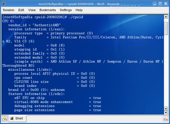Click the "cpu count" label
The width and height of the screenshot is (170, 124).
(x=23, y=78)
